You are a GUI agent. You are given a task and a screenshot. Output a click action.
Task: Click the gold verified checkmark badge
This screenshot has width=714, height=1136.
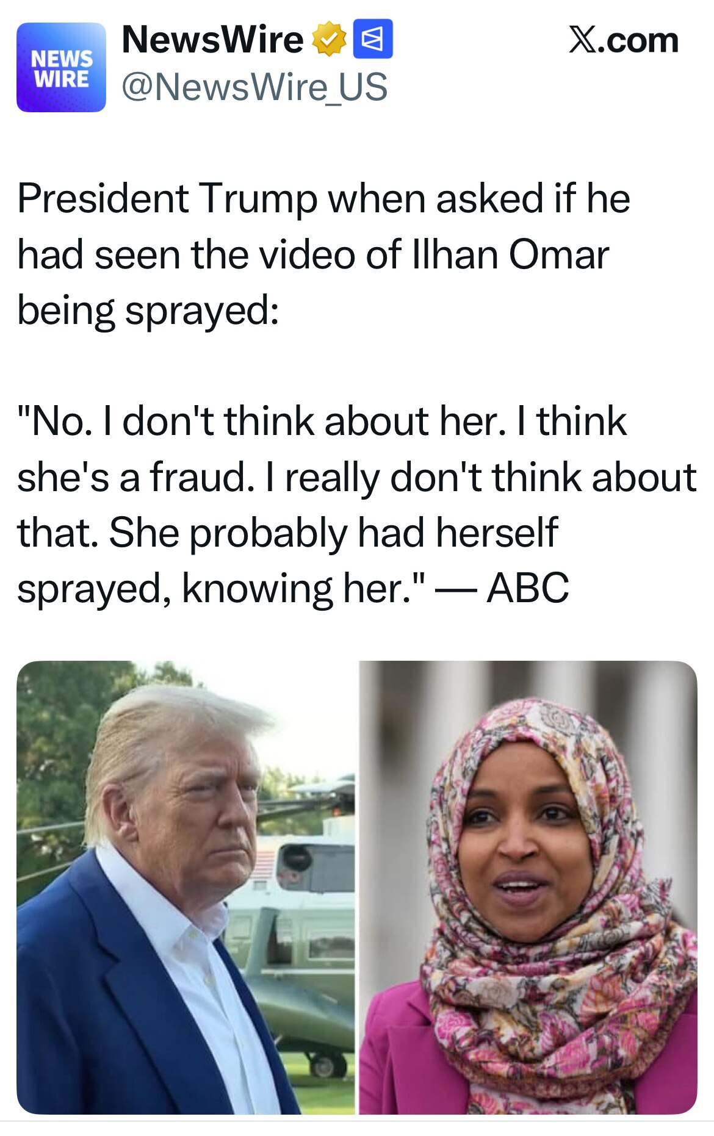pyautogui.click(x=330, y=39)
